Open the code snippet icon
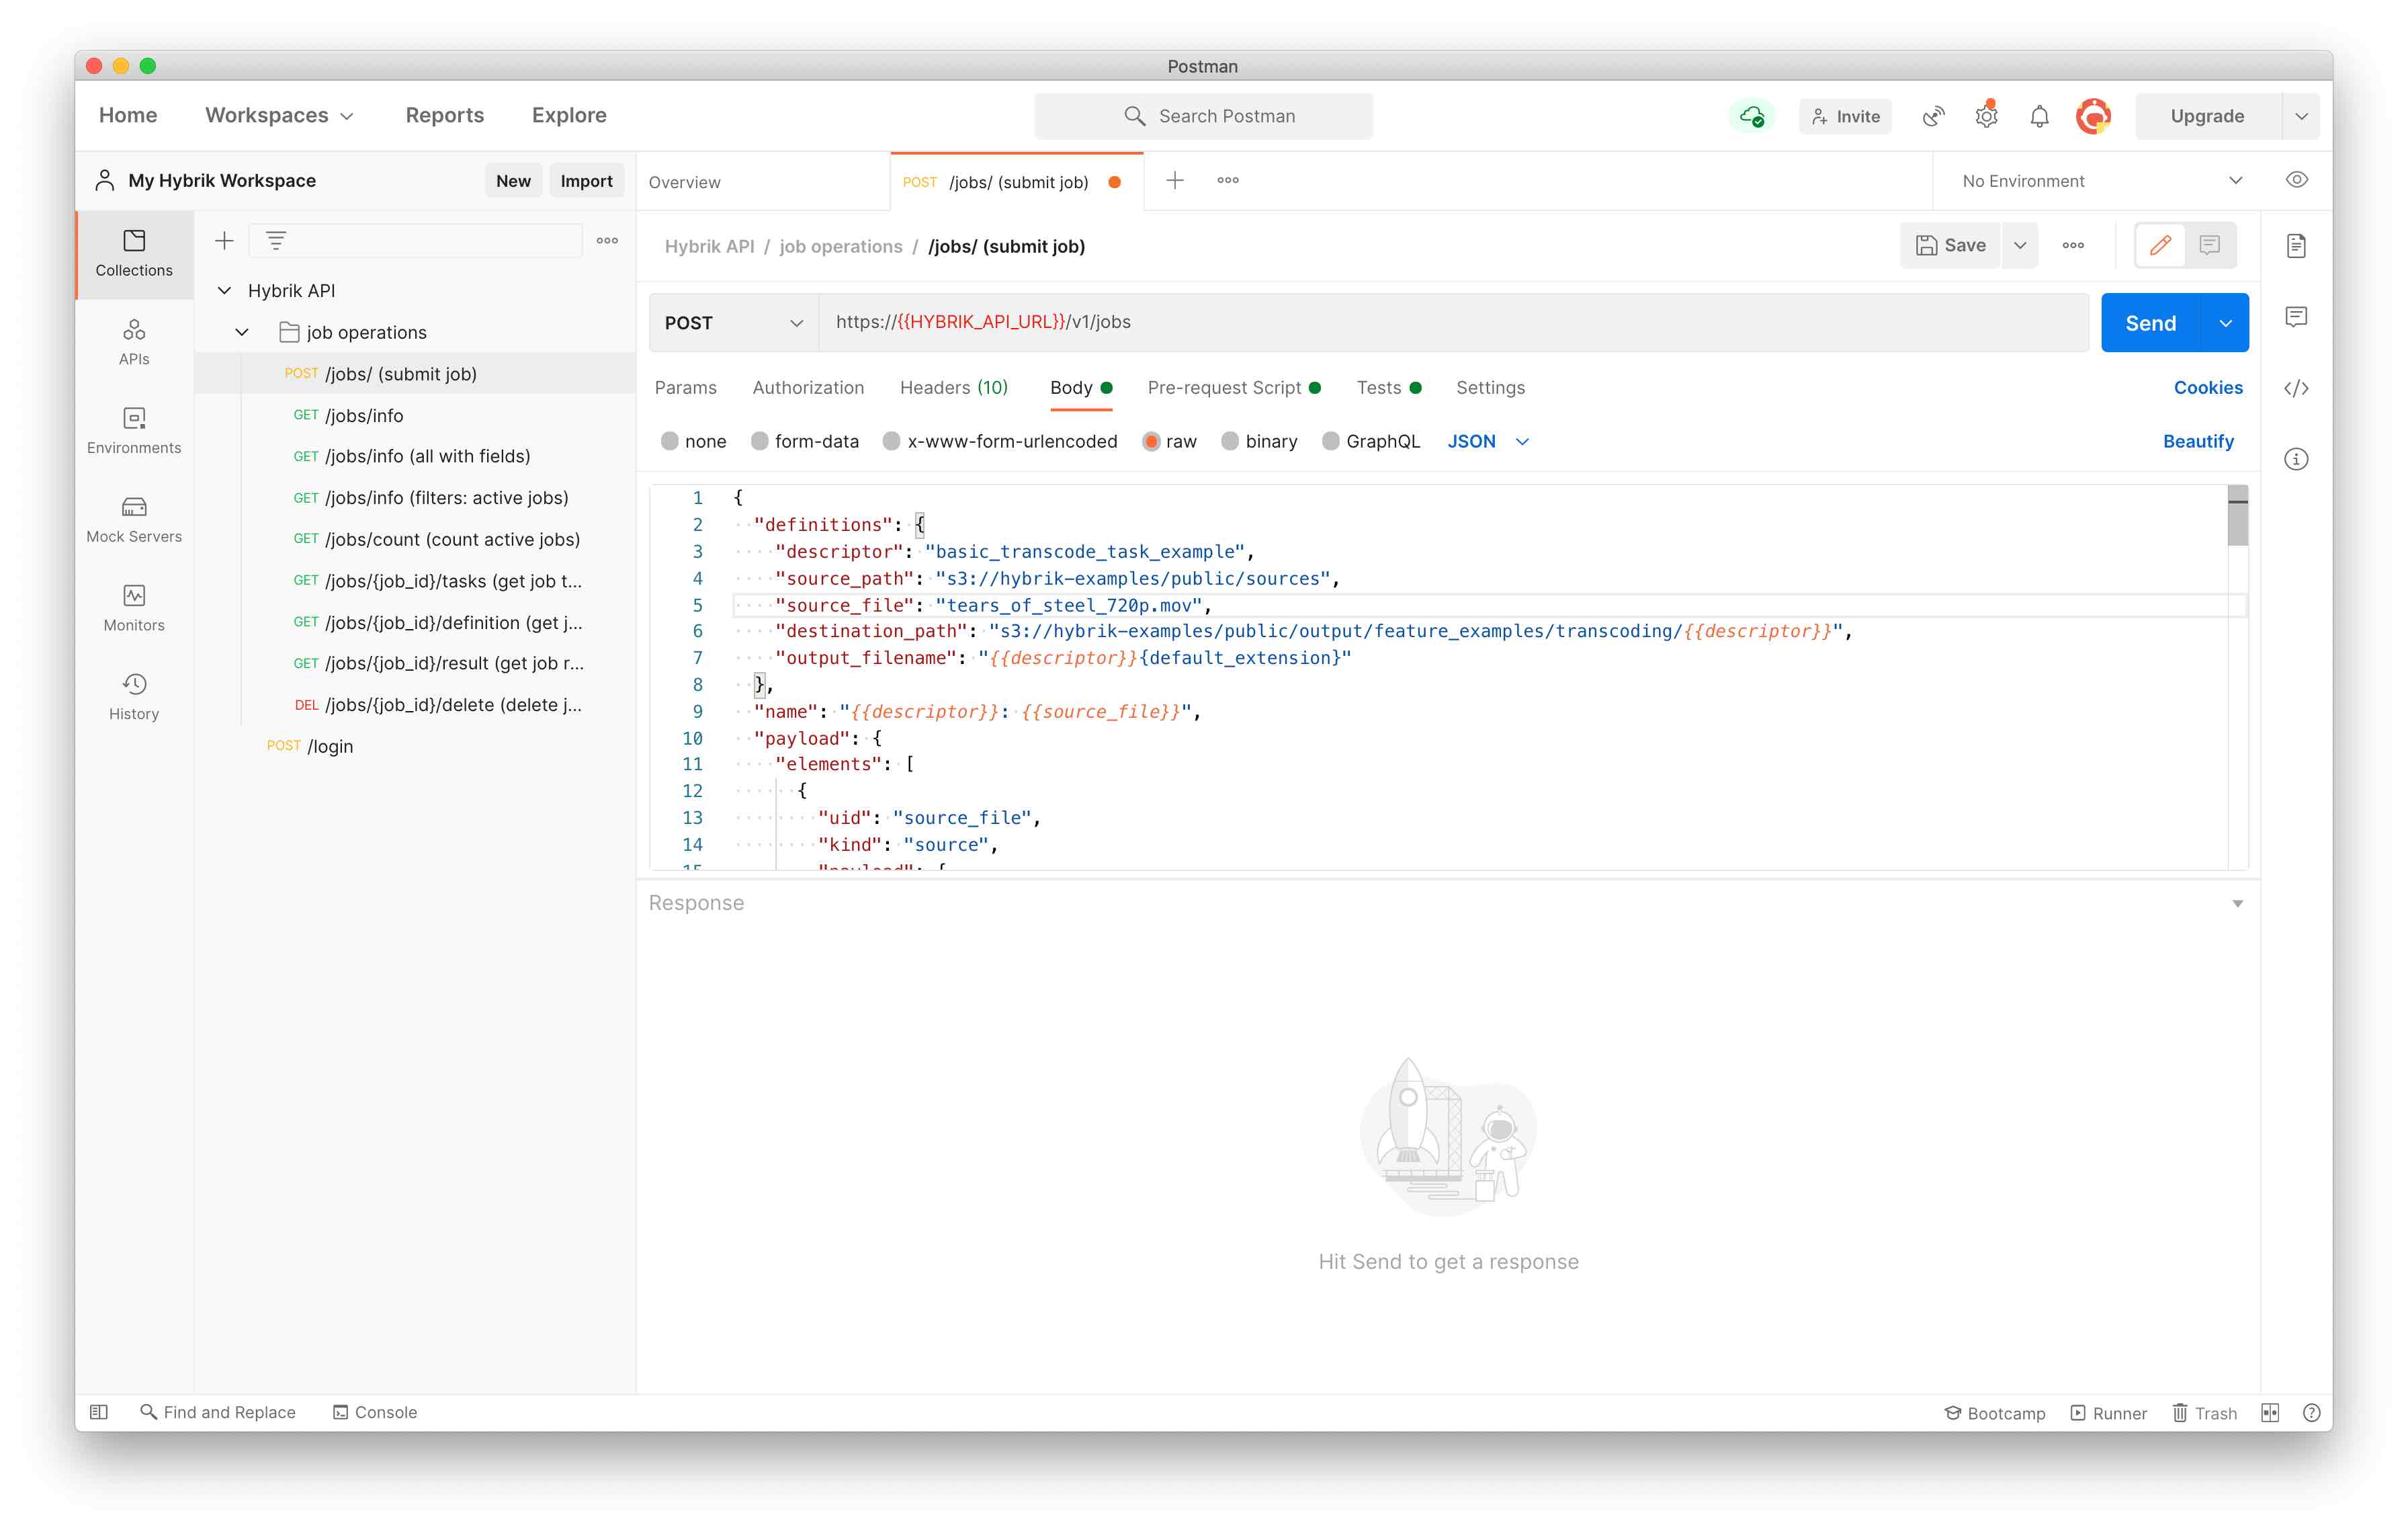 pos(2297,388)
